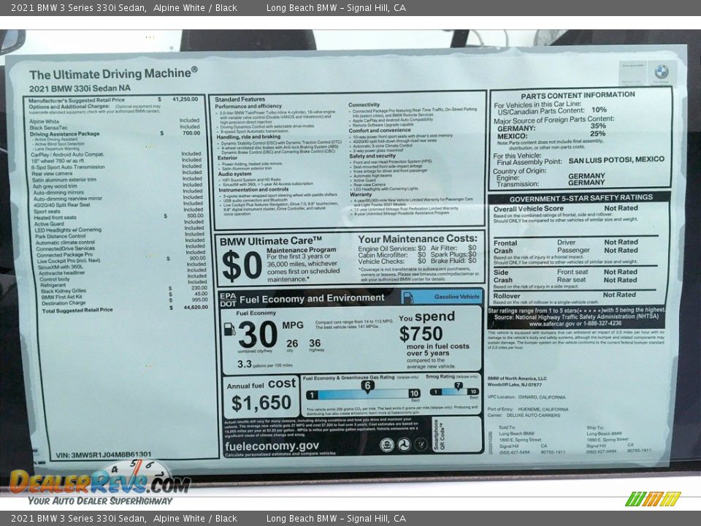The width and height of the screenshot is (701, 526).
Task: Click the $750 fuel cost figure
Action: [421, 334]
